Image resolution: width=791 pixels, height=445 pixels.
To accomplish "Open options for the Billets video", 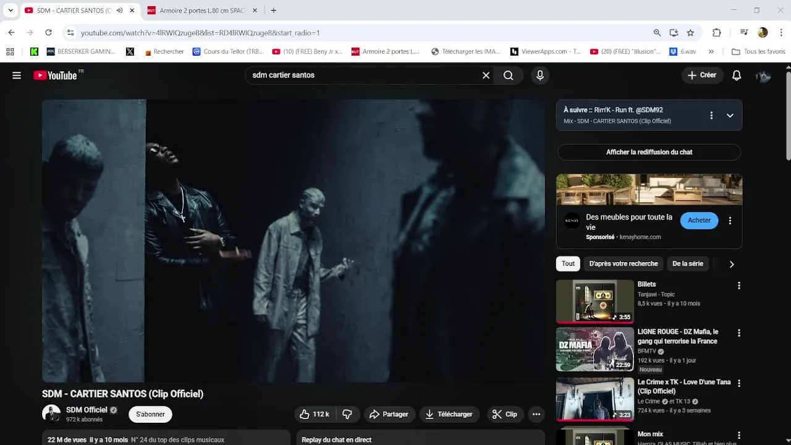I will pyautogui.click(x=738, y=286).
